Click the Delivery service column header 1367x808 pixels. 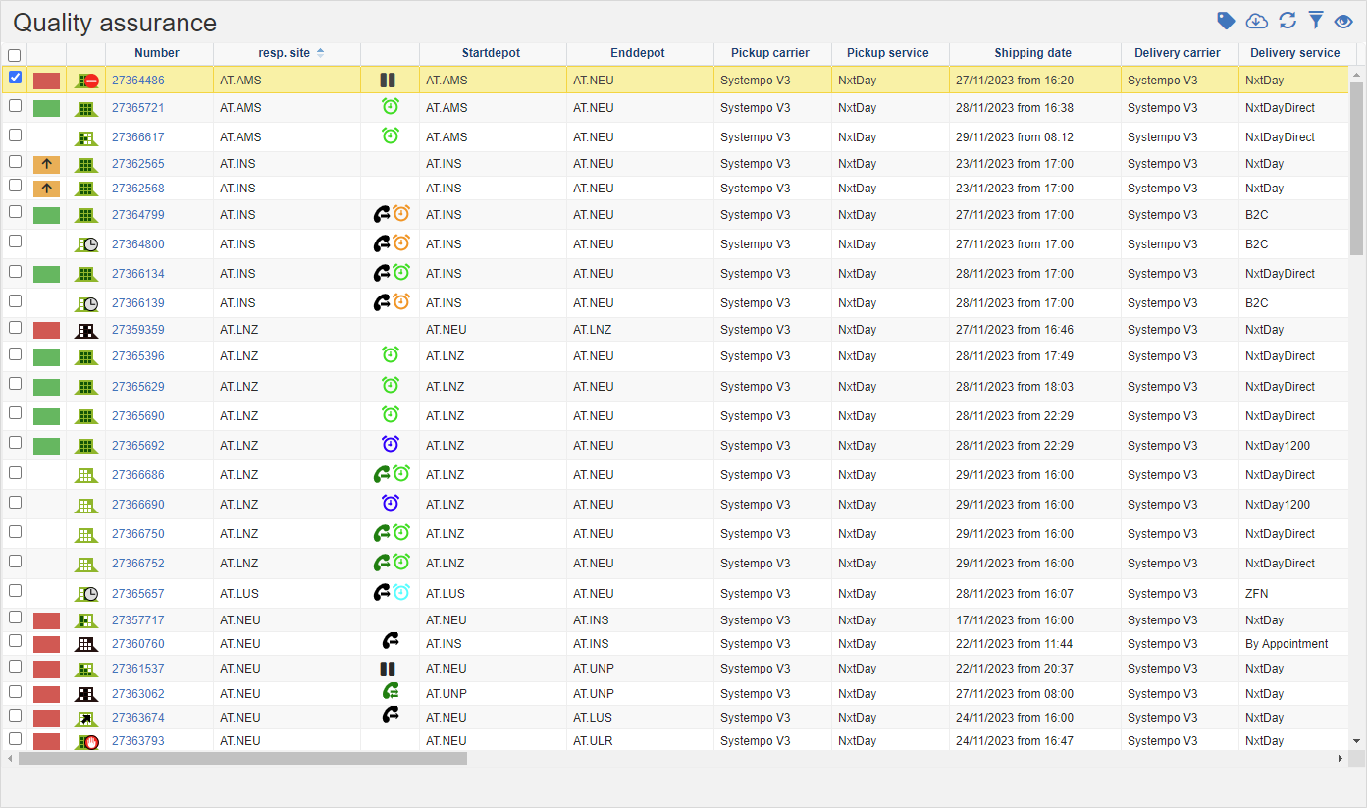1294,53
